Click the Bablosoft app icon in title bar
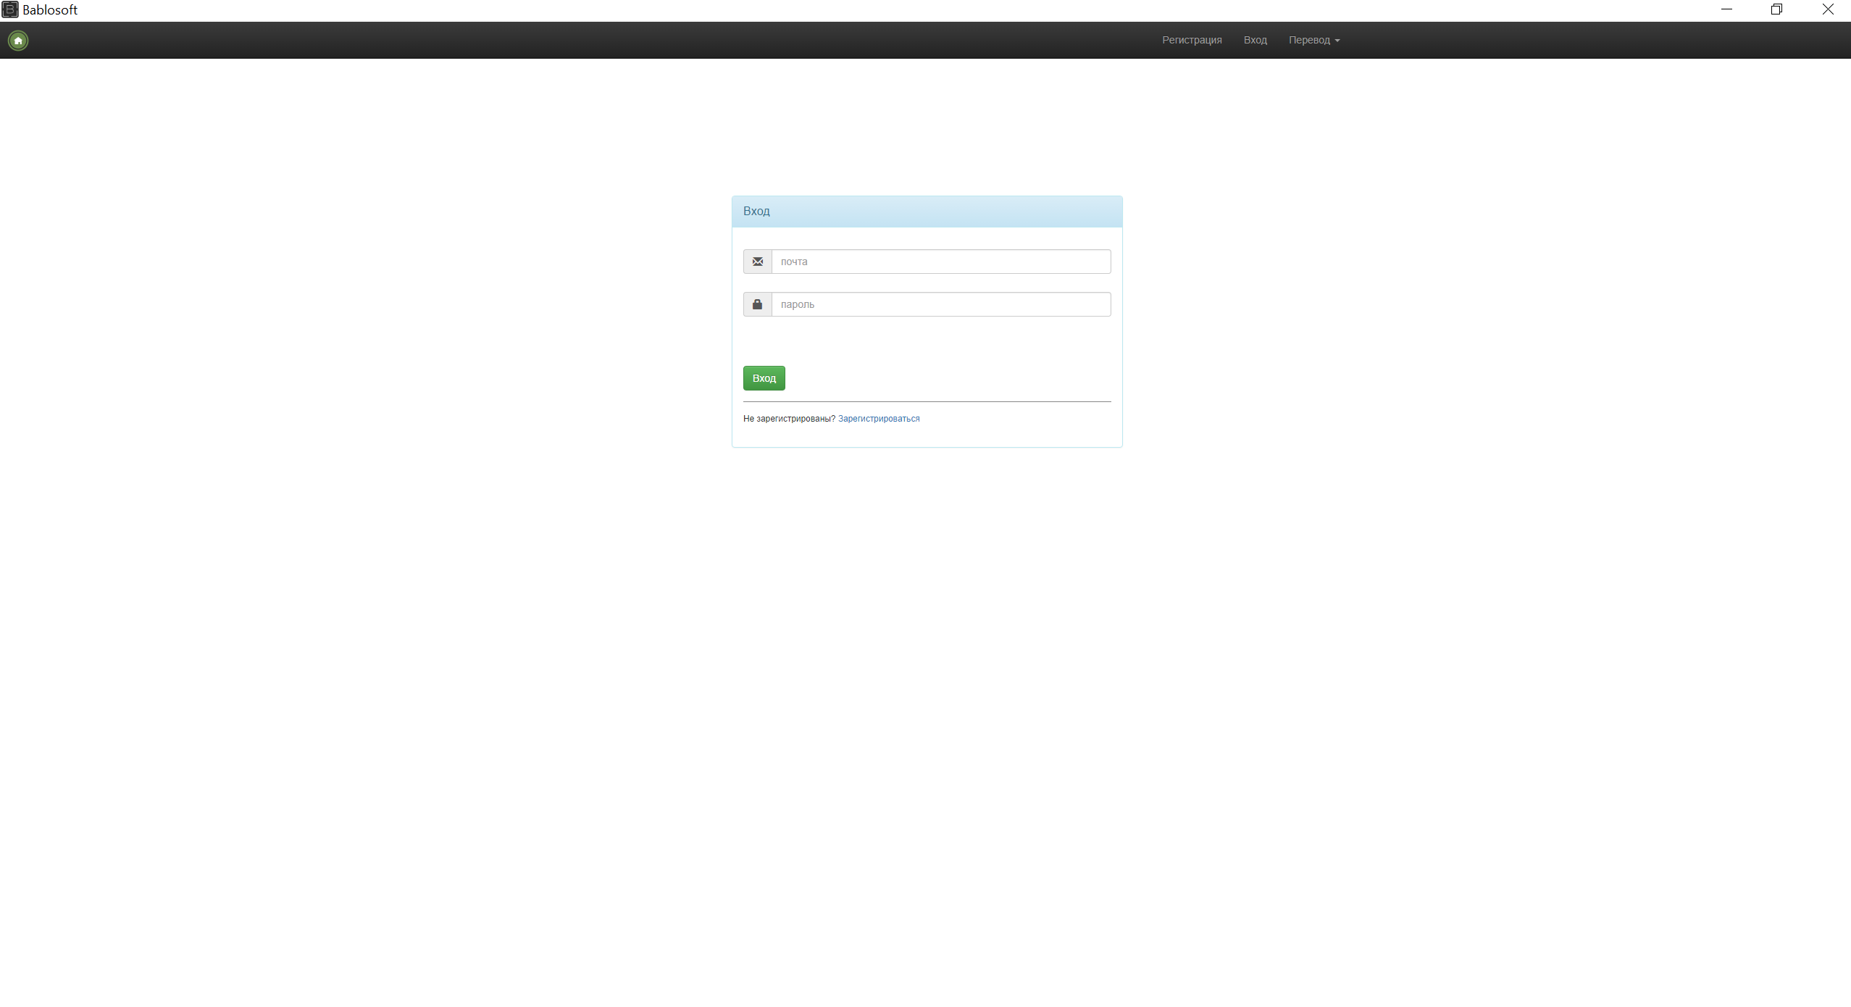The image size is (1851, 1007). click(10, 9)
